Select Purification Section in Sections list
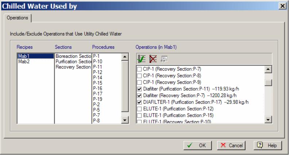This screenshot has height=155, width=289. [x=72, y=62]
